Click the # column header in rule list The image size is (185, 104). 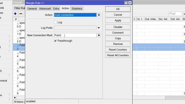point(16,19)
